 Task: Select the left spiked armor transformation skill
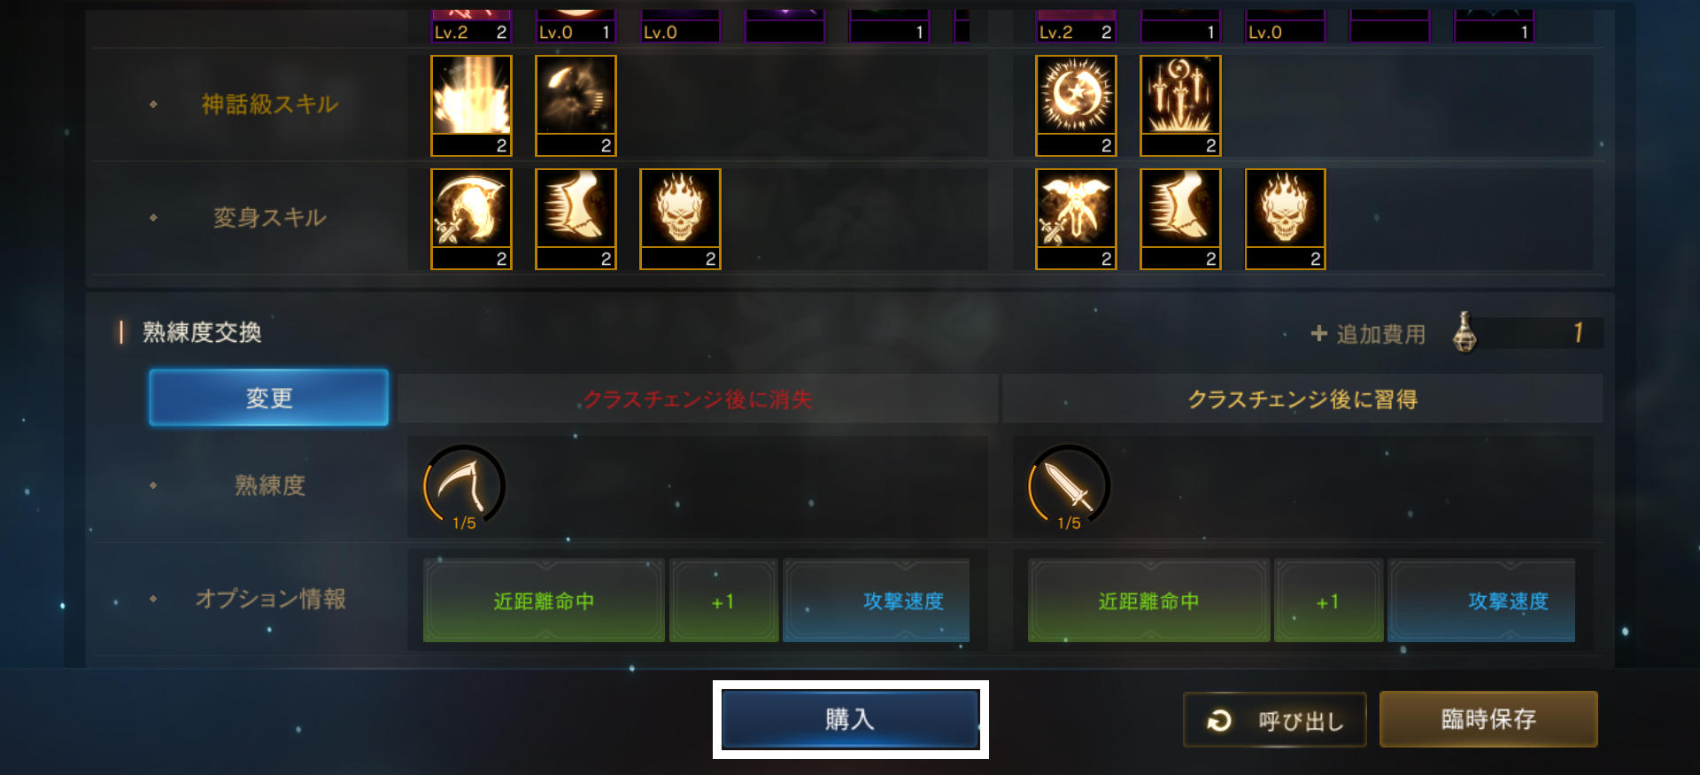tap(576, 219)
